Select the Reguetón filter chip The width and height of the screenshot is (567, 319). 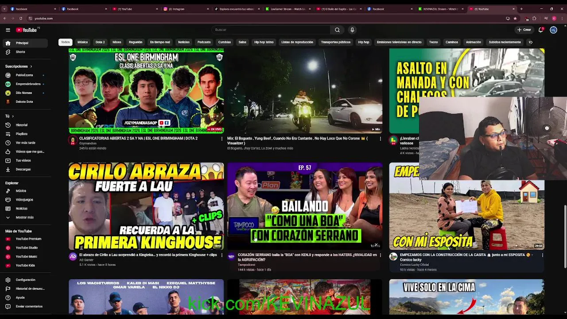(x=136, y=42)
